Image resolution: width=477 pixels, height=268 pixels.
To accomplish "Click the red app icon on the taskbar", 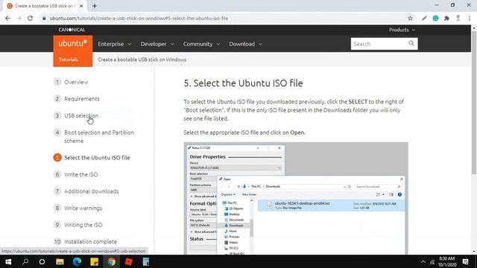I will 129,261.
